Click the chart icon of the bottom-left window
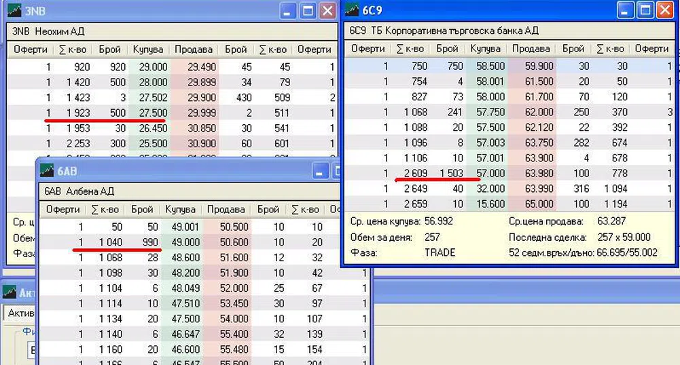The height and width of the screenshot is (365, 680). coord(10,292)
